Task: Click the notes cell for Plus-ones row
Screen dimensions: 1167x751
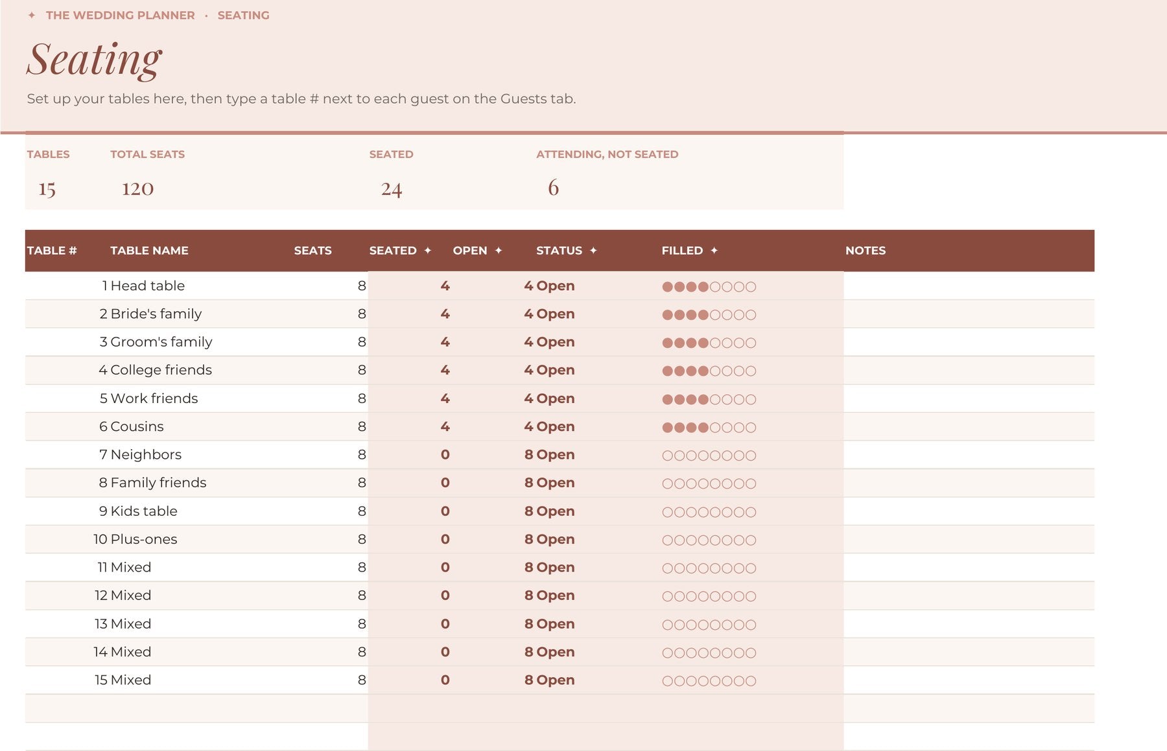Action: pyautogui.click(x=969, y=539)
